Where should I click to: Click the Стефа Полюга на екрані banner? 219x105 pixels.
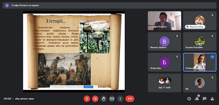109,5
